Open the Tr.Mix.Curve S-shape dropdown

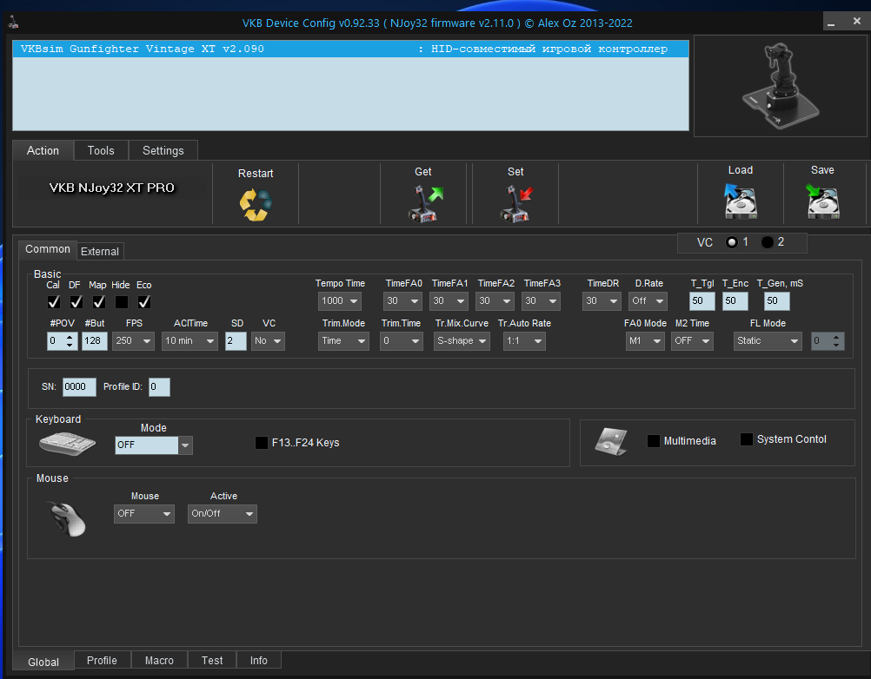[x=462, y=341]
